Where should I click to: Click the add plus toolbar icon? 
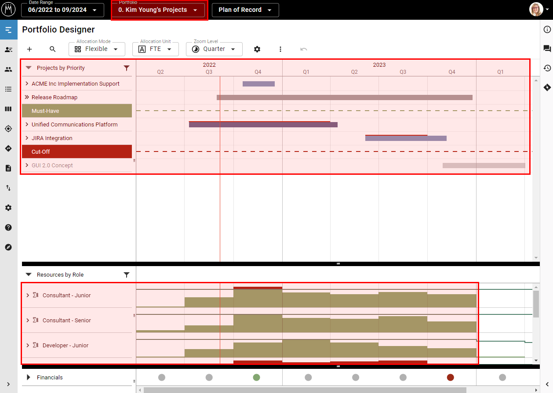coord(29,49)
